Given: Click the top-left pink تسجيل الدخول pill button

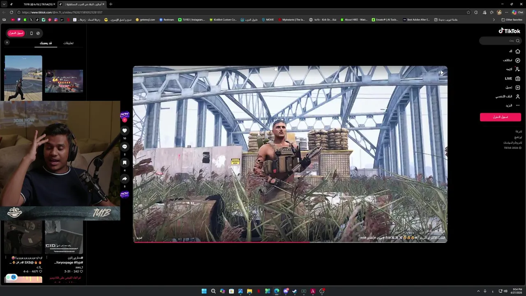Looking at the screenshot, I should (x=16, y=33).
